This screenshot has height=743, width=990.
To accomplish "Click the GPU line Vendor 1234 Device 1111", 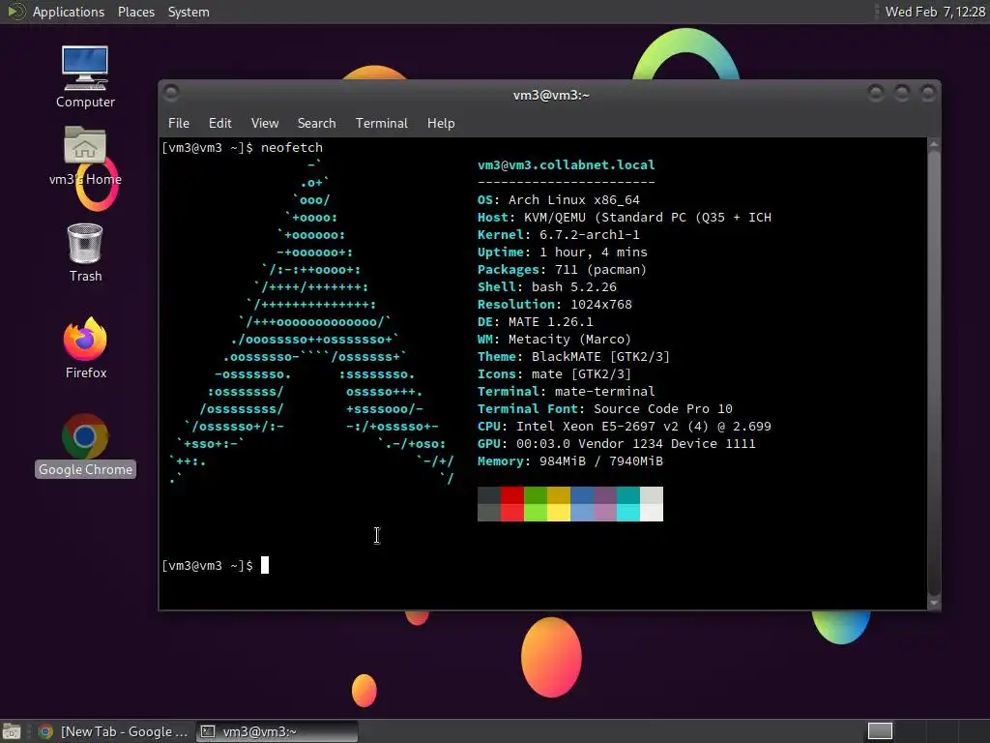I will pyautogui.click(x=616, y=443).
